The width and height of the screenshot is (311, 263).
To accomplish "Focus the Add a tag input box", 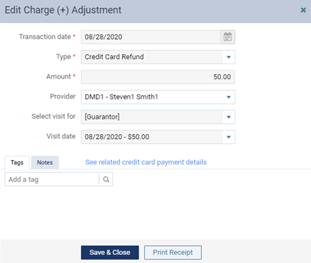I will (x=52, y=179).
